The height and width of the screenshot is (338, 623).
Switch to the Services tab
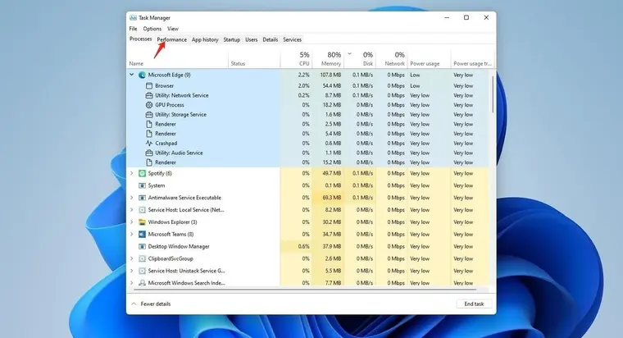coord(292,39)
